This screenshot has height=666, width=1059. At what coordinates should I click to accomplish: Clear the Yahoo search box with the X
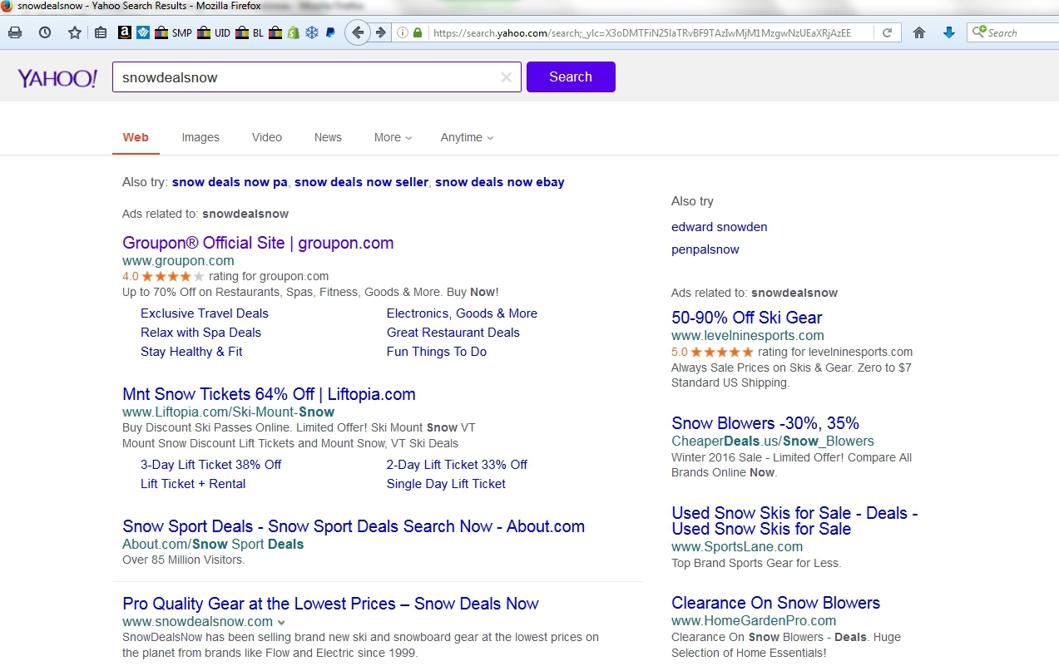[506, 77]
